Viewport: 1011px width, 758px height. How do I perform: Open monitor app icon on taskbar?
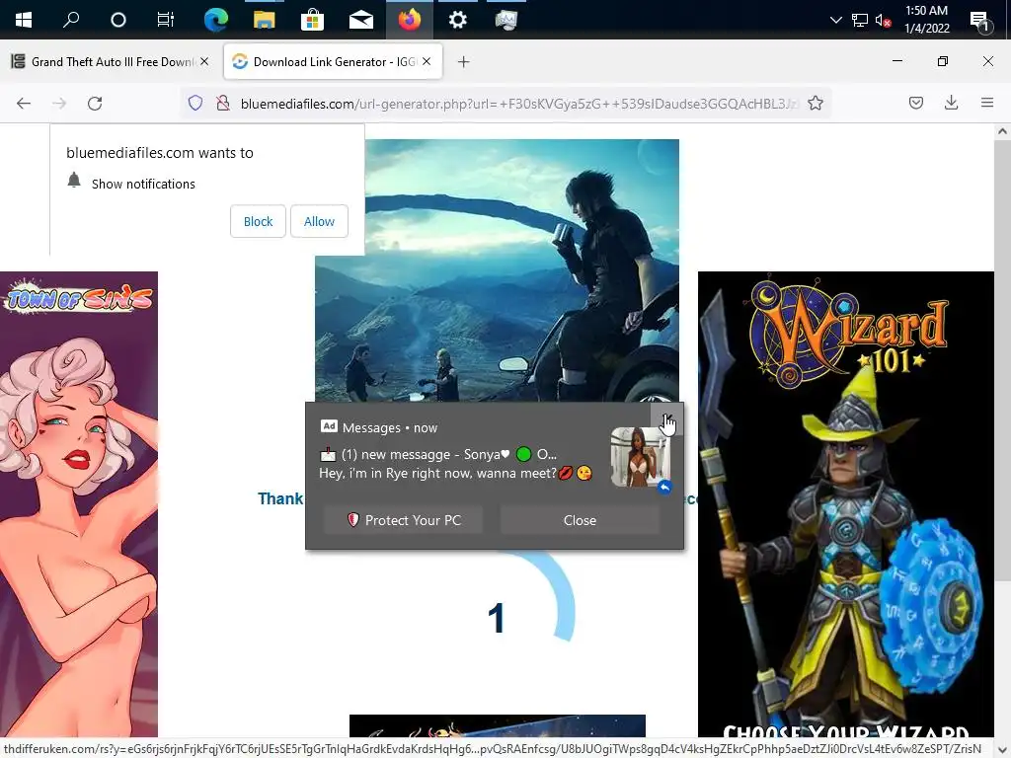pyautogui.click(x=506, y=20)
